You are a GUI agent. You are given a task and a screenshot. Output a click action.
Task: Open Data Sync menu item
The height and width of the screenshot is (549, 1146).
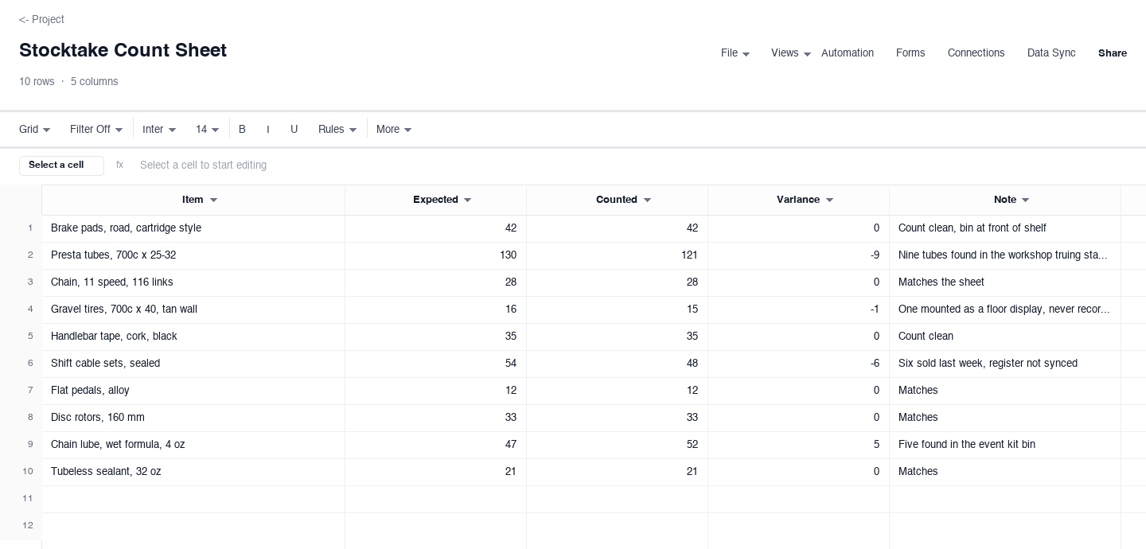1051,53
